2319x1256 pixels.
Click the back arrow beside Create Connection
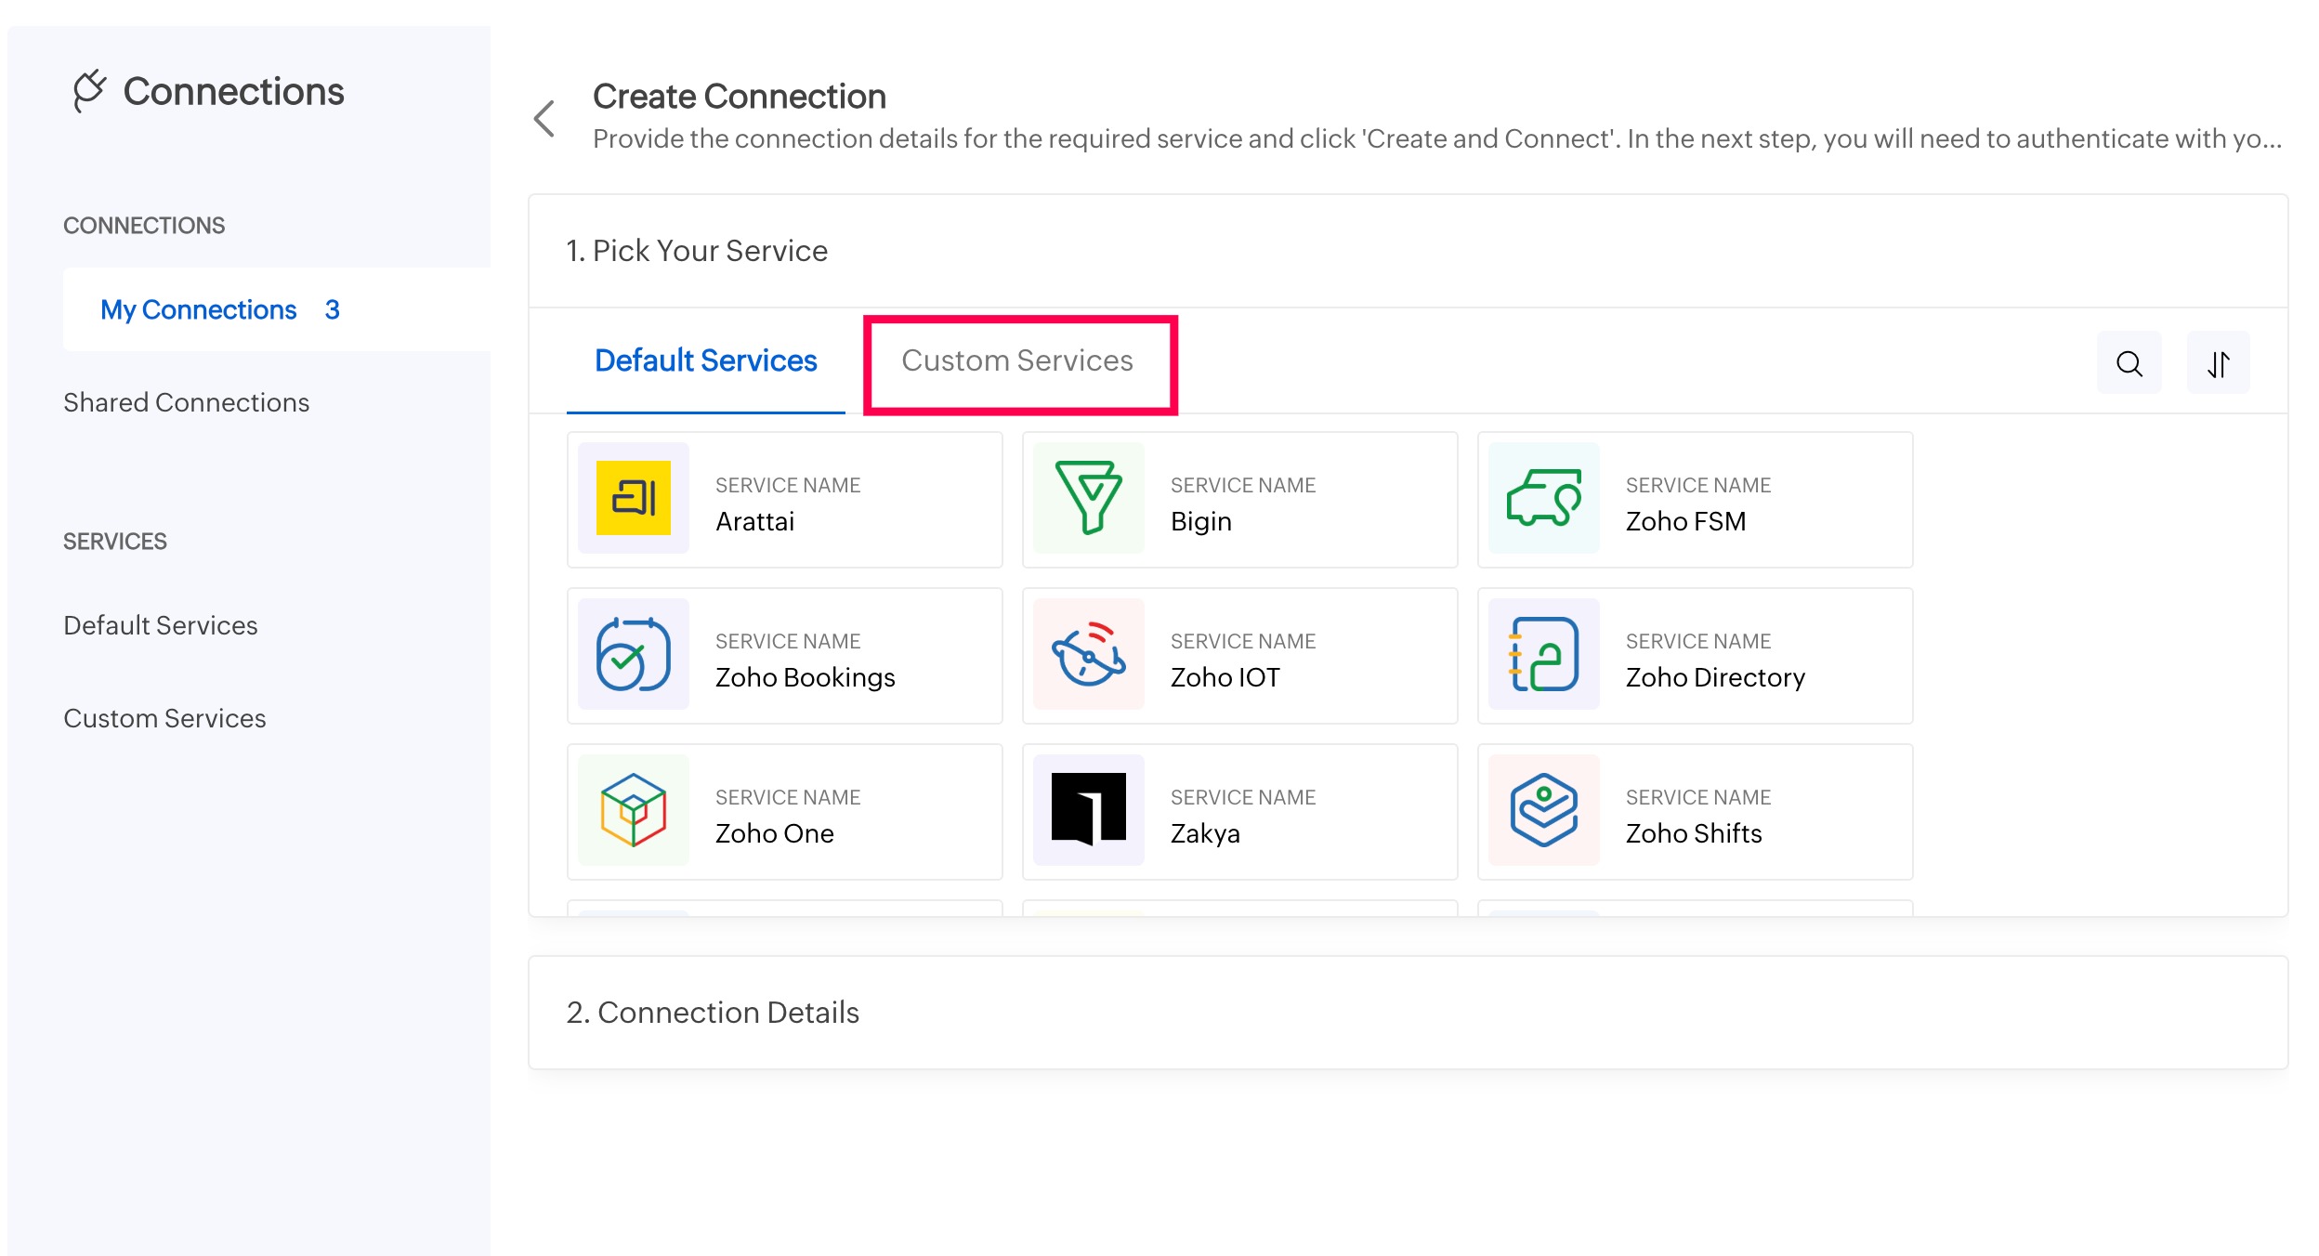click(x=545, y=119)
